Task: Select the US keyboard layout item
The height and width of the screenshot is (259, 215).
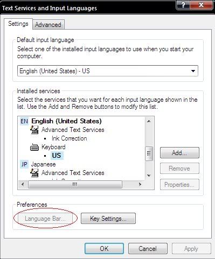Action: pos(57,156)
